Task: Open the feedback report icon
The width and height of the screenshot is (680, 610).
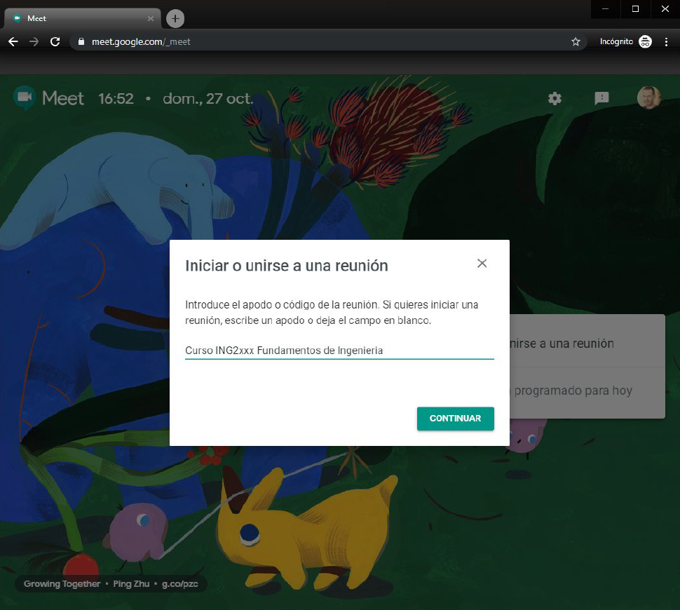Action: point(601,98)
